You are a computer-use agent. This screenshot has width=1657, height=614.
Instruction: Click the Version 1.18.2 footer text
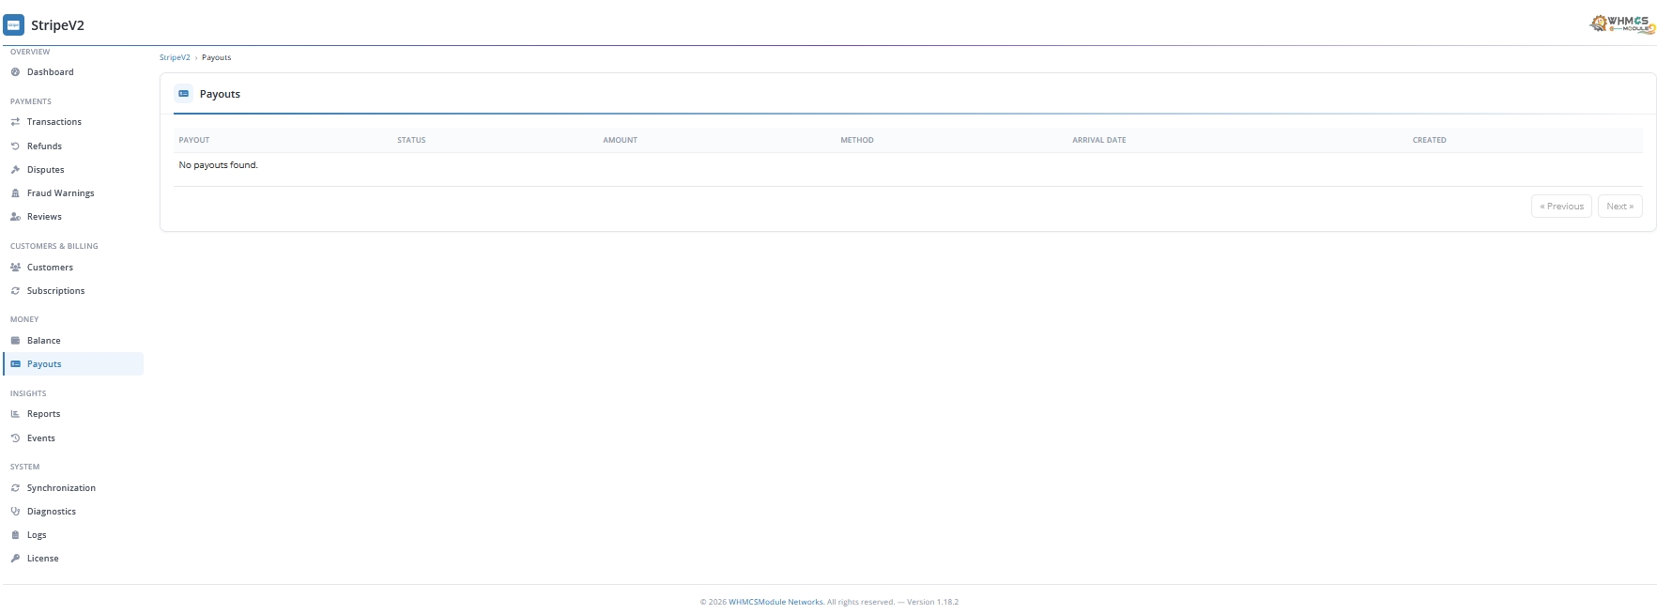(x=932, y=602)
